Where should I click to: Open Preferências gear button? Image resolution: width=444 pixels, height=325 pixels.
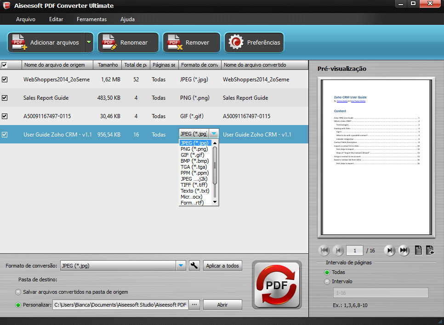tap(255, 43)
